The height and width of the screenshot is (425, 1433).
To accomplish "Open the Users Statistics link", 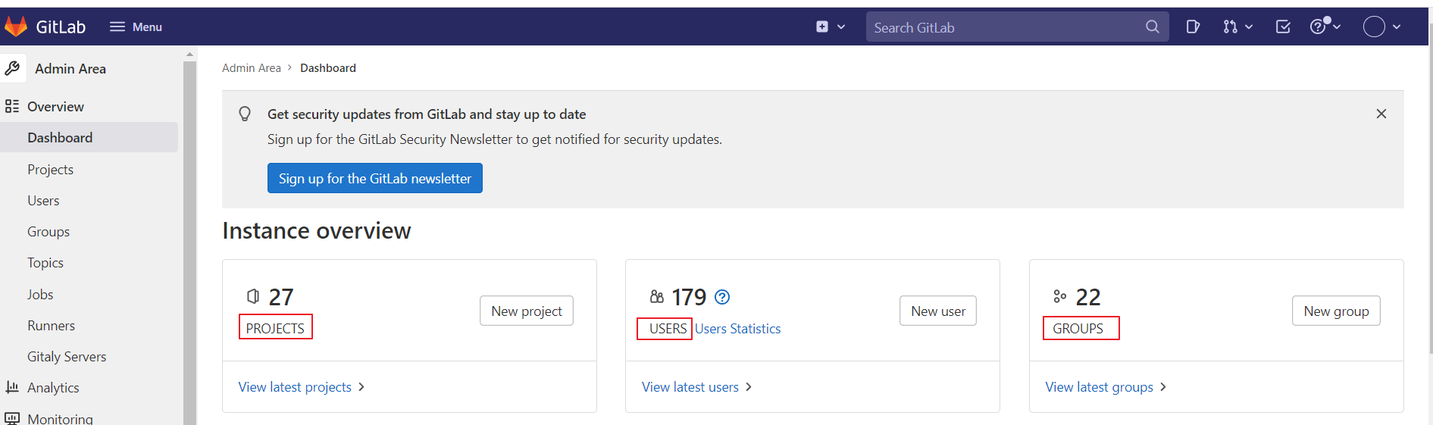I will coord(737,329).
